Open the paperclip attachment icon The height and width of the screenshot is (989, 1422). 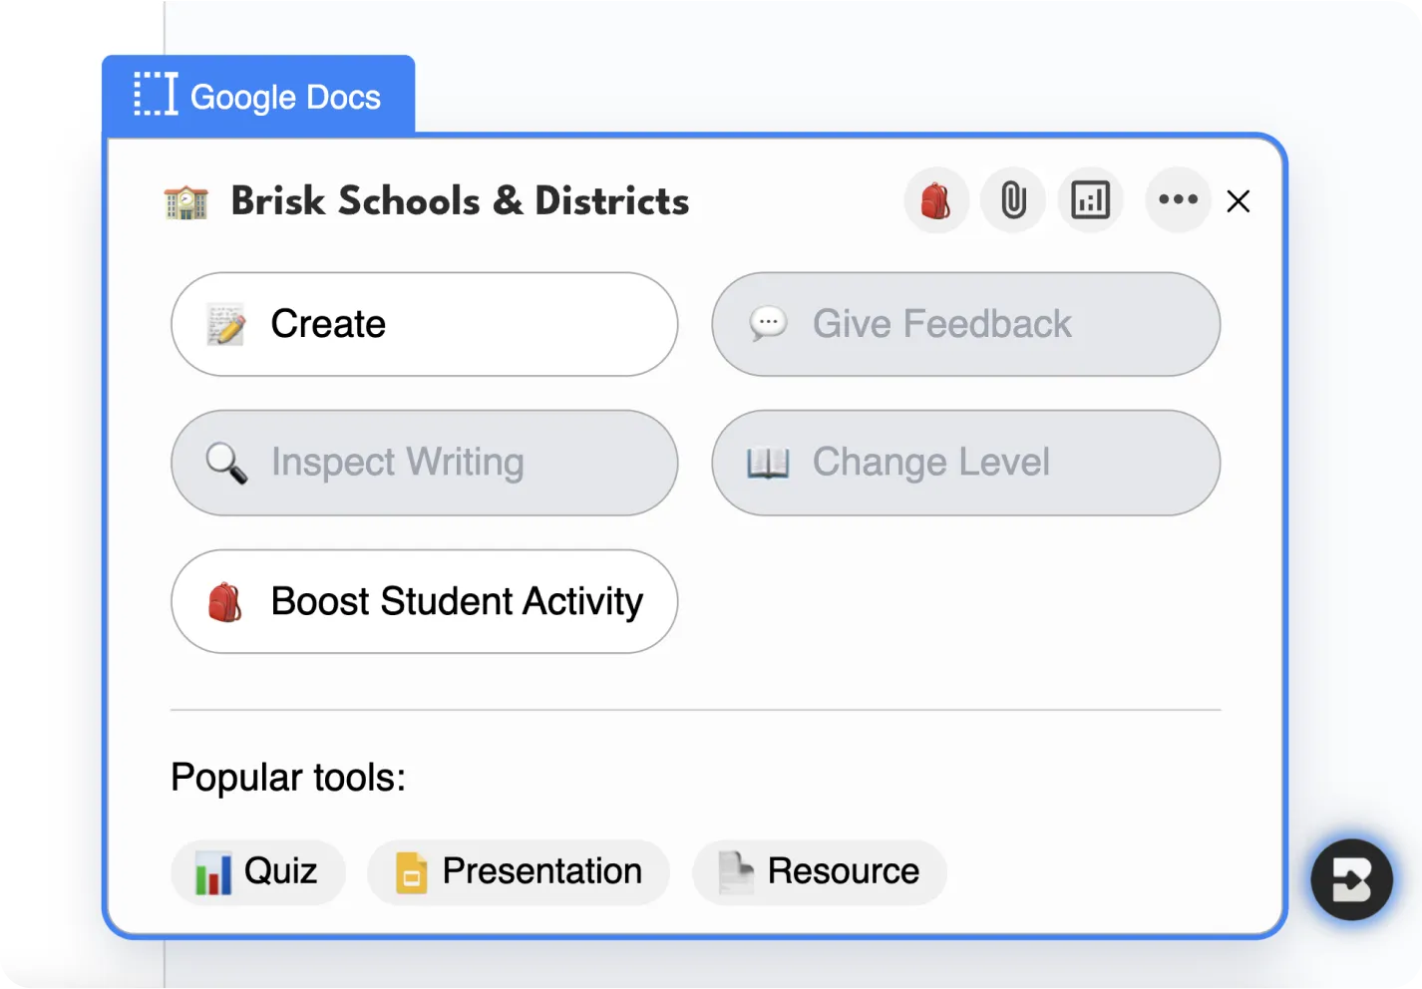point(1013,200)
